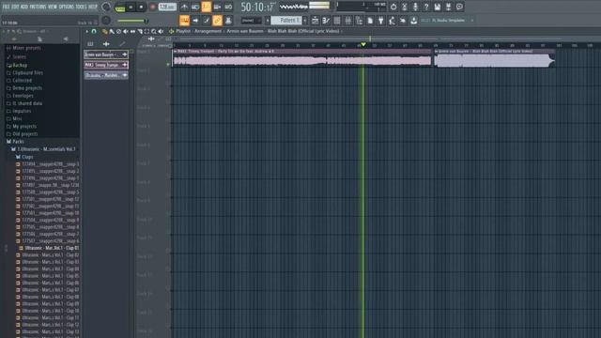Select MAKJ Timmy Trumpet item in picker

[106, 65]
